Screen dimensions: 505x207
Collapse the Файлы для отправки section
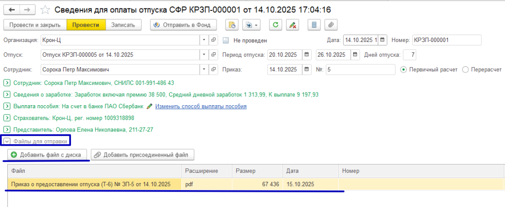[x=7, y=141]
